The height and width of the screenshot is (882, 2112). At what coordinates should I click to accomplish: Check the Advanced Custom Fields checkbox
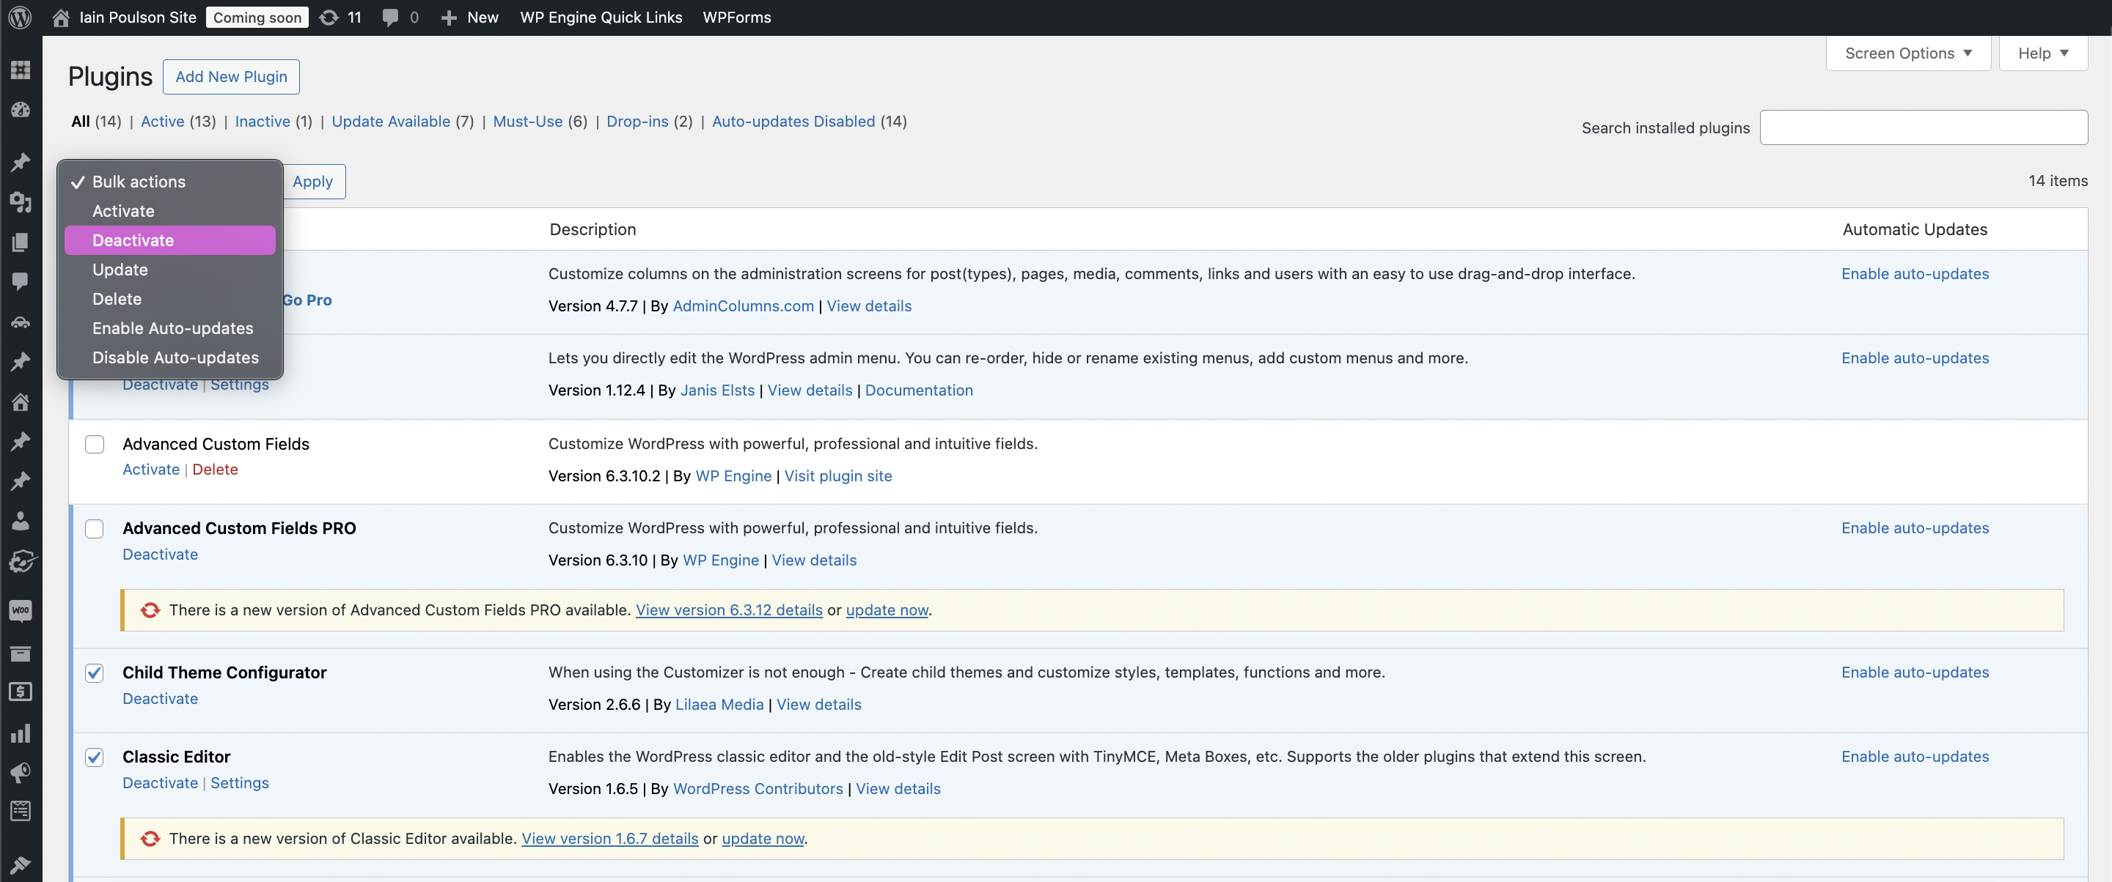coord(95,444)
